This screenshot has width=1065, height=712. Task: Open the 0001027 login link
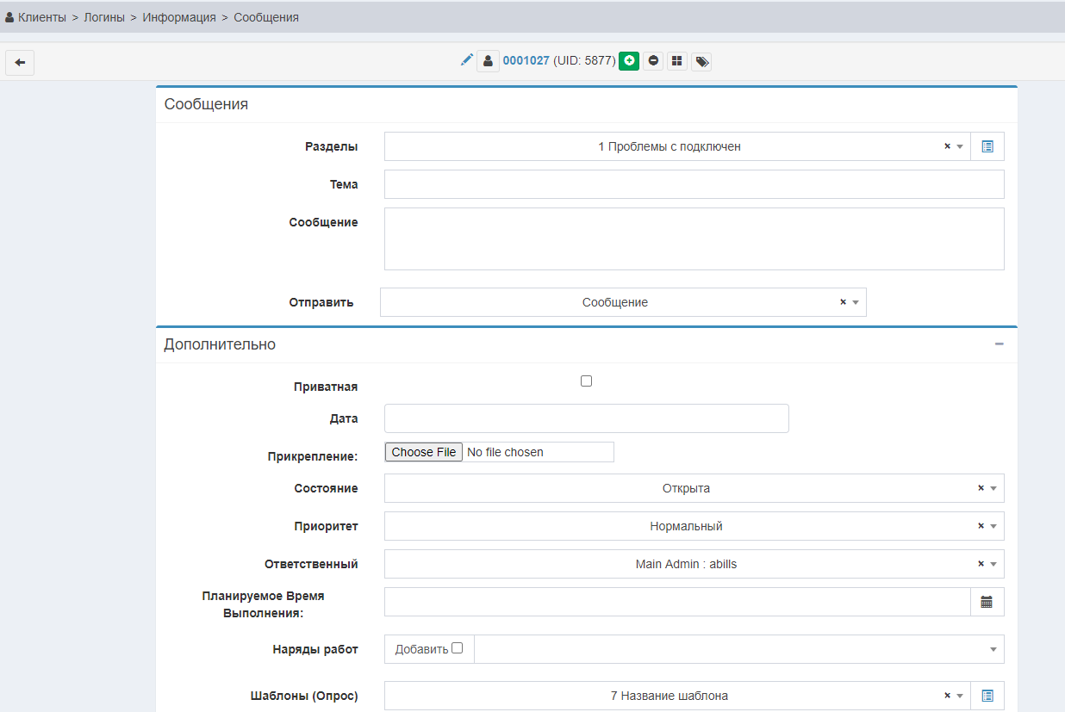pos(526,61)
